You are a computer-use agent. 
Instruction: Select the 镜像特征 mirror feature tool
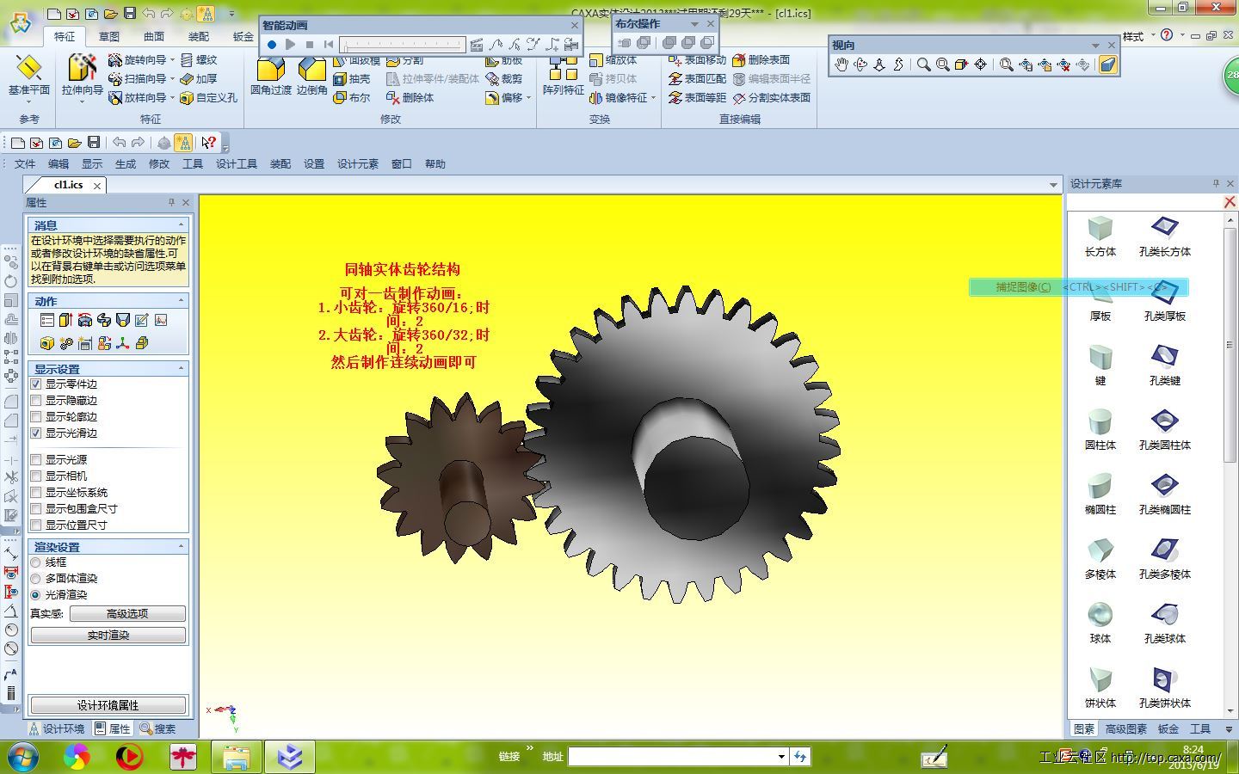click(x=619, y=97)
